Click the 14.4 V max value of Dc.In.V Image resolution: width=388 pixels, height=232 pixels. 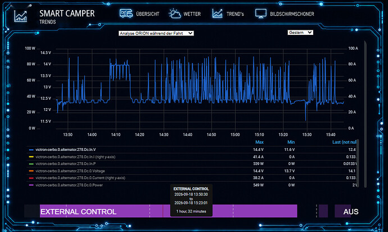(258, 150)
